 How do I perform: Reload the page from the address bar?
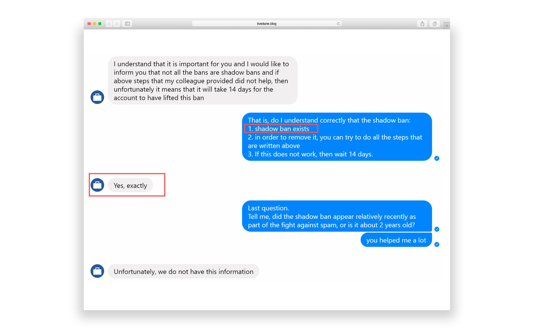(x=339, y=24)
